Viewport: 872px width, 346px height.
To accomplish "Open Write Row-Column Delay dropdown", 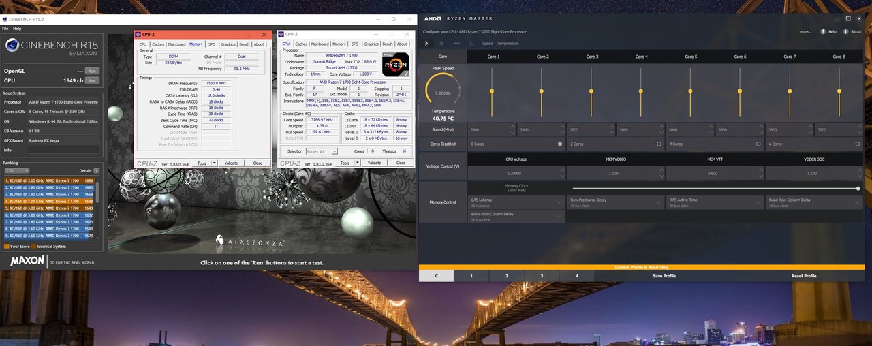I will [516, 215].
